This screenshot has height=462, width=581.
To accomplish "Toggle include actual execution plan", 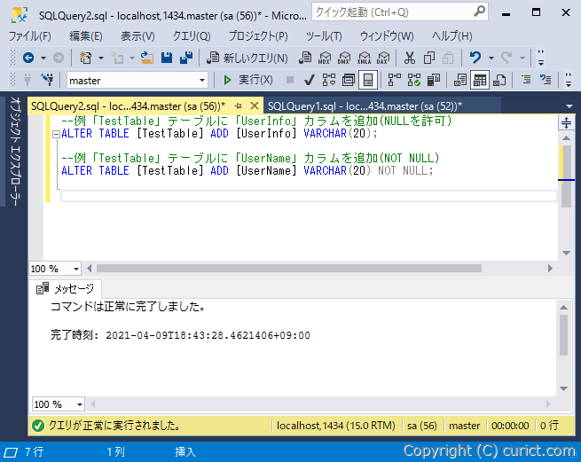I will [395, 80].
